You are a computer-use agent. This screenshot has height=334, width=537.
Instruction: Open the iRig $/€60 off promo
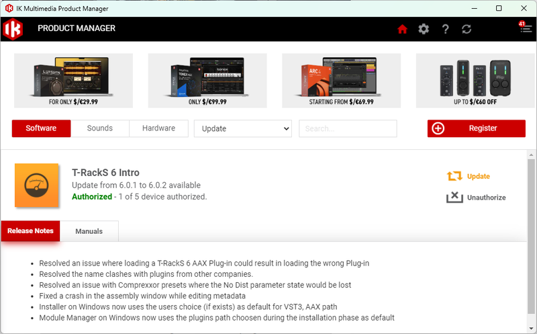click(475, 81)
